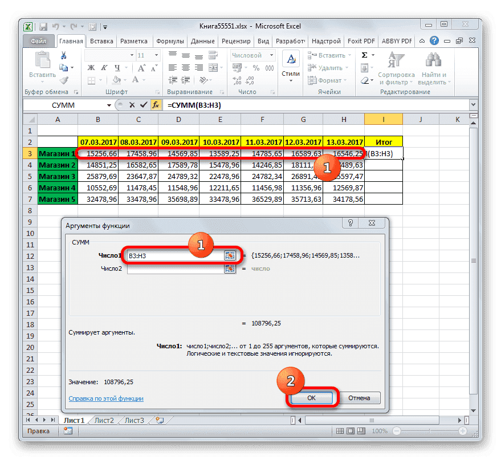Open the Числовой number format dropdown
The height and width of the screenshot is (460, 501).
point(272,55)
